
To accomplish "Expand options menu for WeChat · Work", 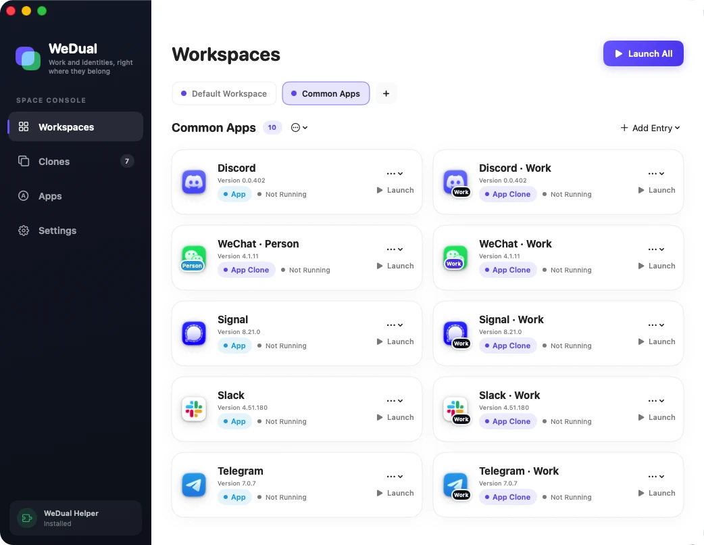I will tap(656, 250).
